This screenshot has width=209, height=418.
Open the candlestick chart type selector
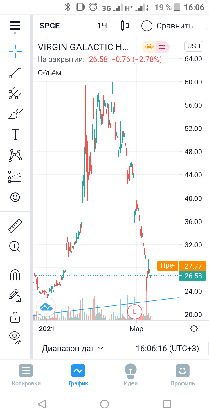tap(125, 26)
